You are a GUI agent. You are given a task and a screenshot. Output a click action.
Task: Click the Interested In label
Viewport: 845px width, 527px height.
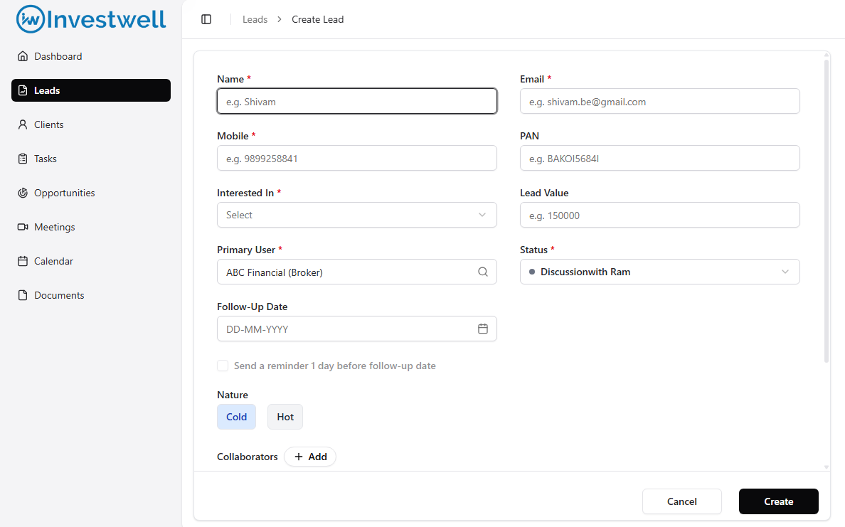click(245, 193)
